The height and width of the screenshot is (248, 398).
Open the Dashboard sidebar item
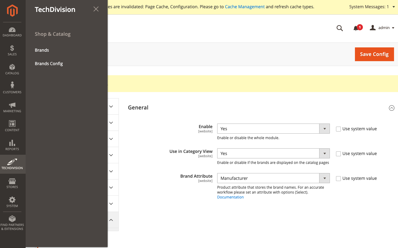click(12, 32)
